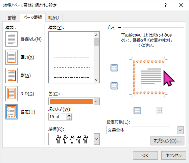The height and width of the screenshot is (163, 189).
Task: Click the 指定(U) label
Action: click(28, 112)
